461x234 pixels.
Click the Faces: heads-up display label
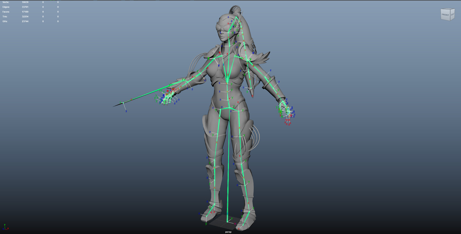[x=6, y=12]
